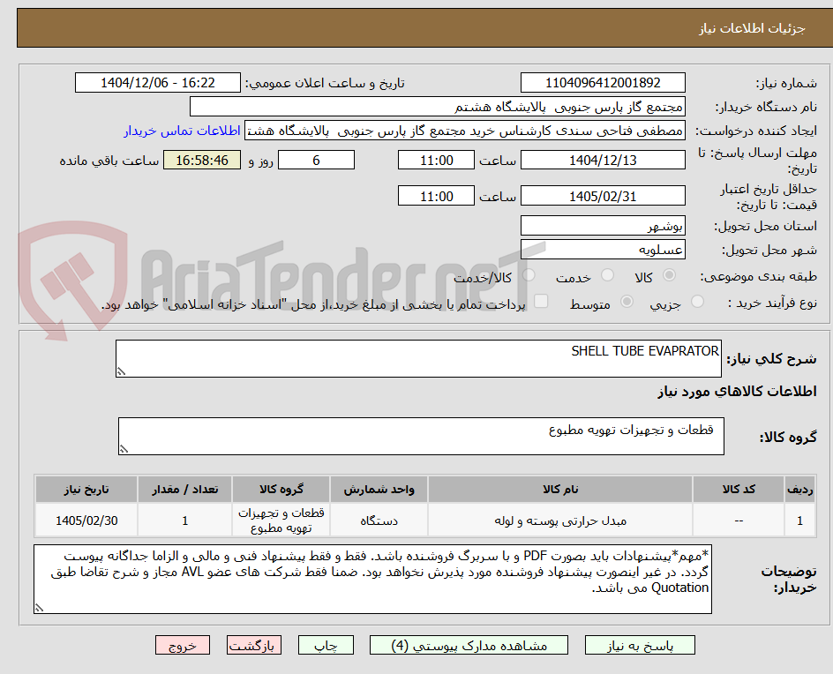The height and width of the screenshot is (674, 833).
Task: Click the شماره نیاز number field
Action: pyautogui.click(x=603, y=83)
